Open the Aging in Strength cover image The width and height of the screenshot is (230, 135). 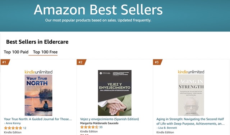191,95
